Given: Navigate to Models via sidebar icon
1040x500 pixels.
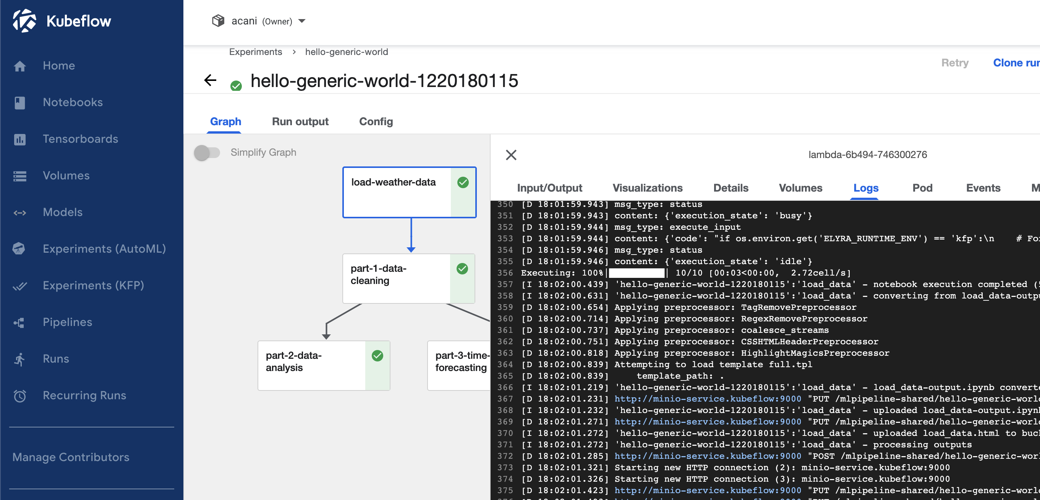Looking at the screenshot, I should (20, 213).
